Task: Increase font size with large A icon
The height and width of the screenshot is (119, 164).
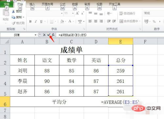Action: [77, 13]
